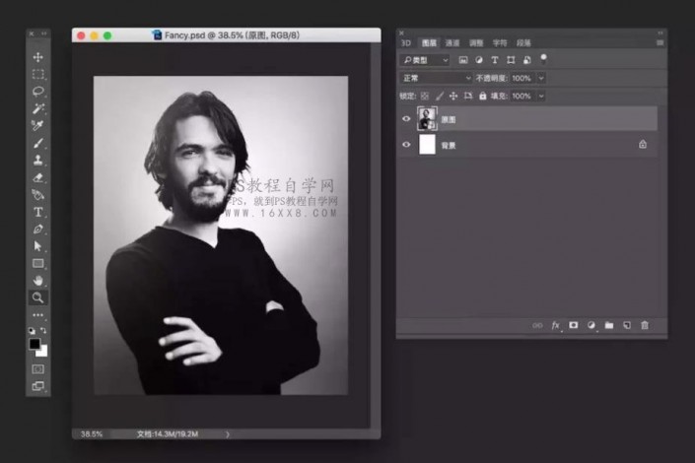Image resolution: width=695 pixels, height=463 pixels.
Task: Select the Hand tool
Action: click(38, 281)
